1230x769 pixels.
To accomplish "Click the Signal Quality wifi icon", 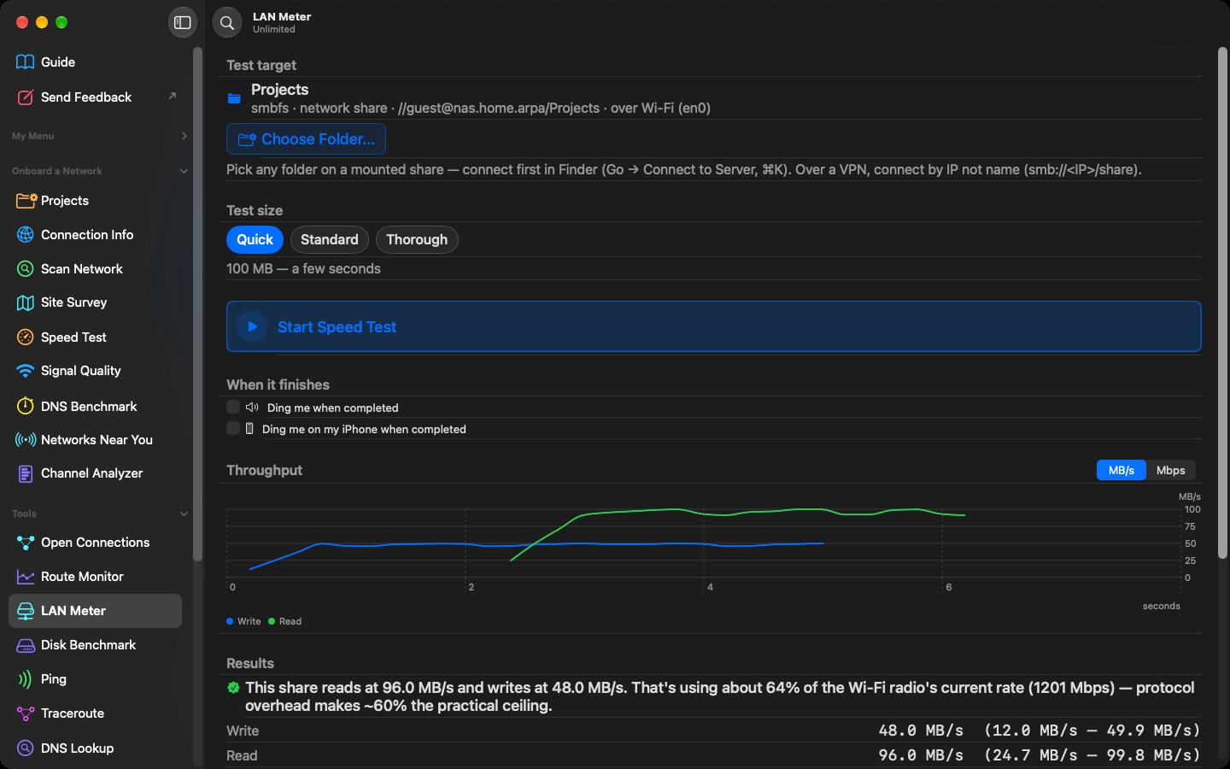I will click(26, 371).
